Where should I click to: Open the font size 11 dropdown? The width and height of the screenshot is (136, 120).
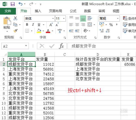(x=64, y=19)
